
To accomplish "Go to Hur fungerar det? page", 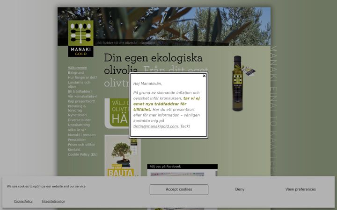I will (x=82, y=77).
